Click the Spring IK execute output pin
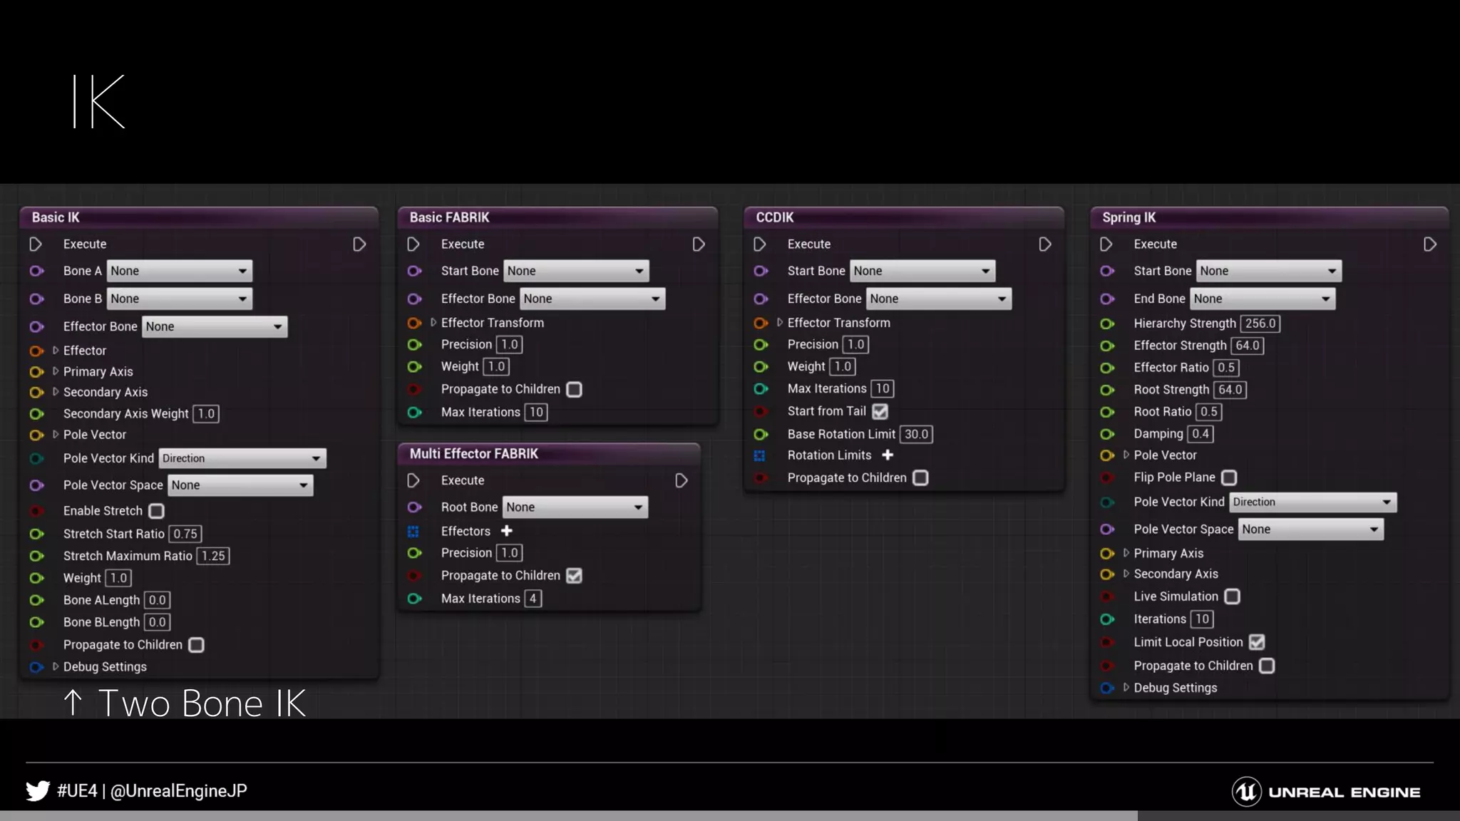Screen dimensions: 1460x821 click(x=1429, y=244)
